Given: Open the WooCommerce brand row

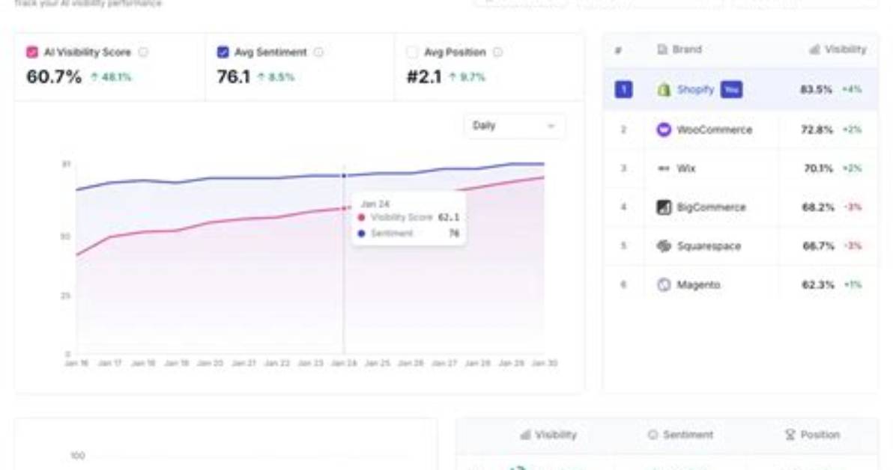Looking at the screenshot, I should tap(740, 129).
